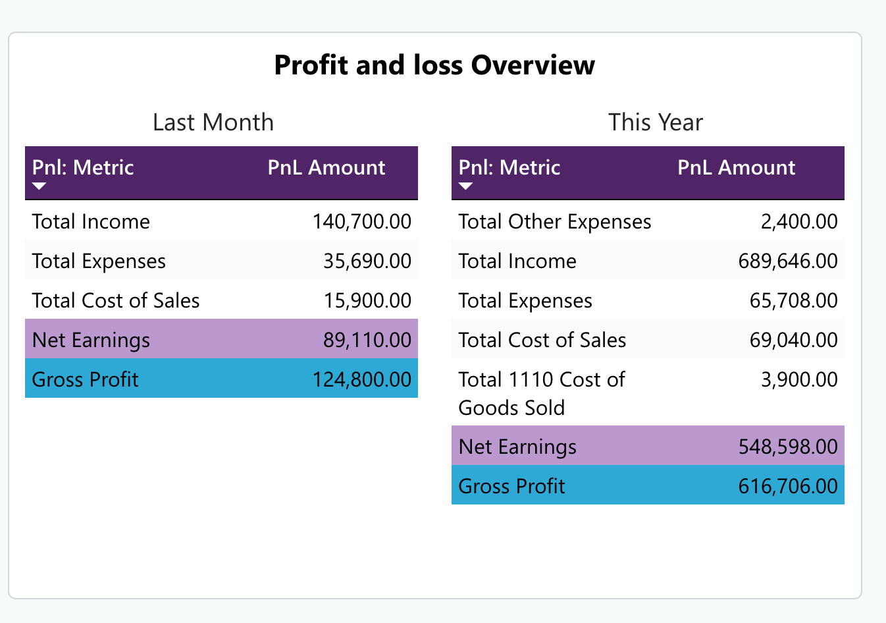This screenshot has height=623, width=886.
Task: Select the purple Net Earnings row for This Year
Action: click(648, 446)
